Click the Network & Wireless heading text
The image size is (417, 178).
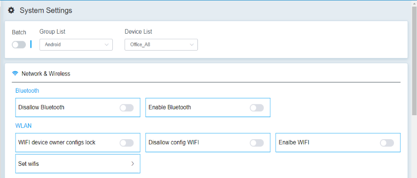pyautogui.click(x=46, y=74)
